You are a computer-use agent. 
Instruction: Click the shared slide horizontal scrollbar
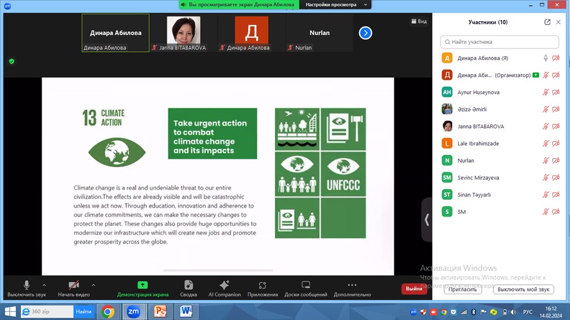[x=218, y=270]
